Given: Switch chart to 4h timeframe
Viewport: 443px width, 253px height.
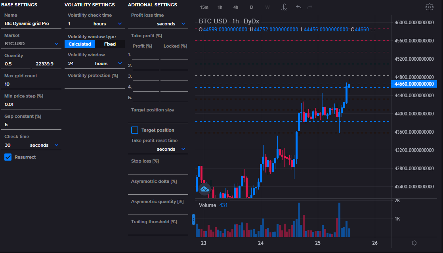Looking at the screenshot, I should (236, 7).
